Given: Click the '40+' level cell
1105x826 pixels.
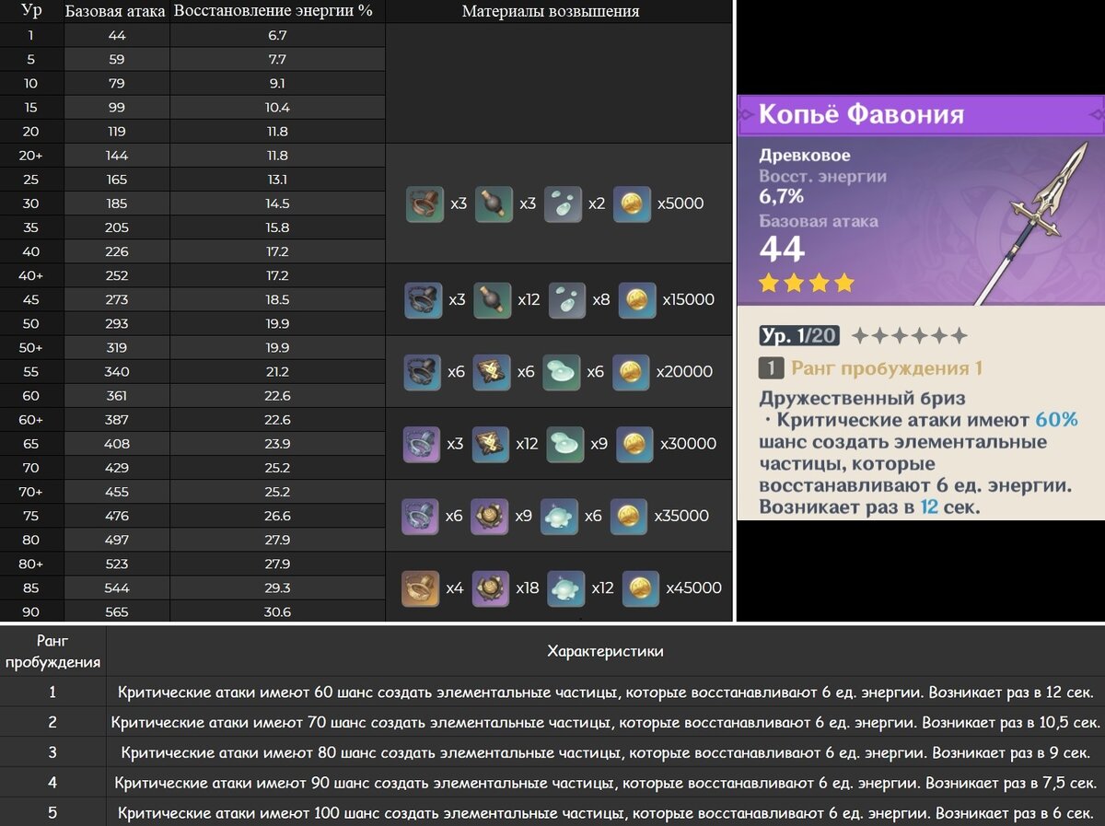Looking at the screenshot, I should point(31,275).
